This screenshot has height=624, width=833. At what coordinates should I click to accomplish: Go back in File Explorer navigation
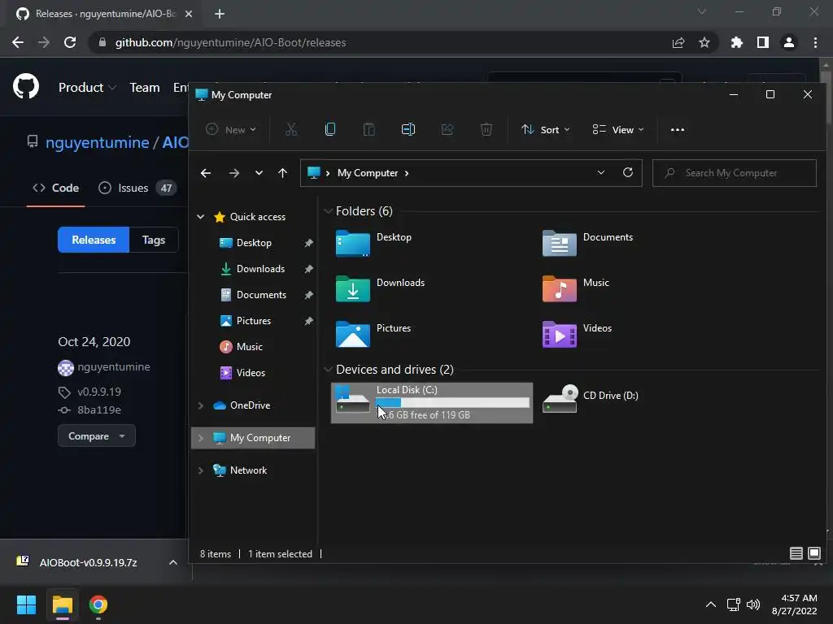pyautogui.click(x=206, y=173)
